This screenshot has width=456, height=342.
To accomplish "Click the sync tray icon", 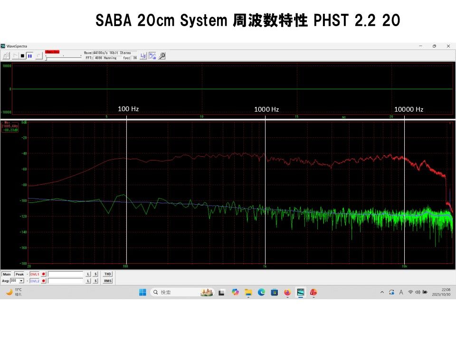I will pyautogui.click(x=391, y=292).
